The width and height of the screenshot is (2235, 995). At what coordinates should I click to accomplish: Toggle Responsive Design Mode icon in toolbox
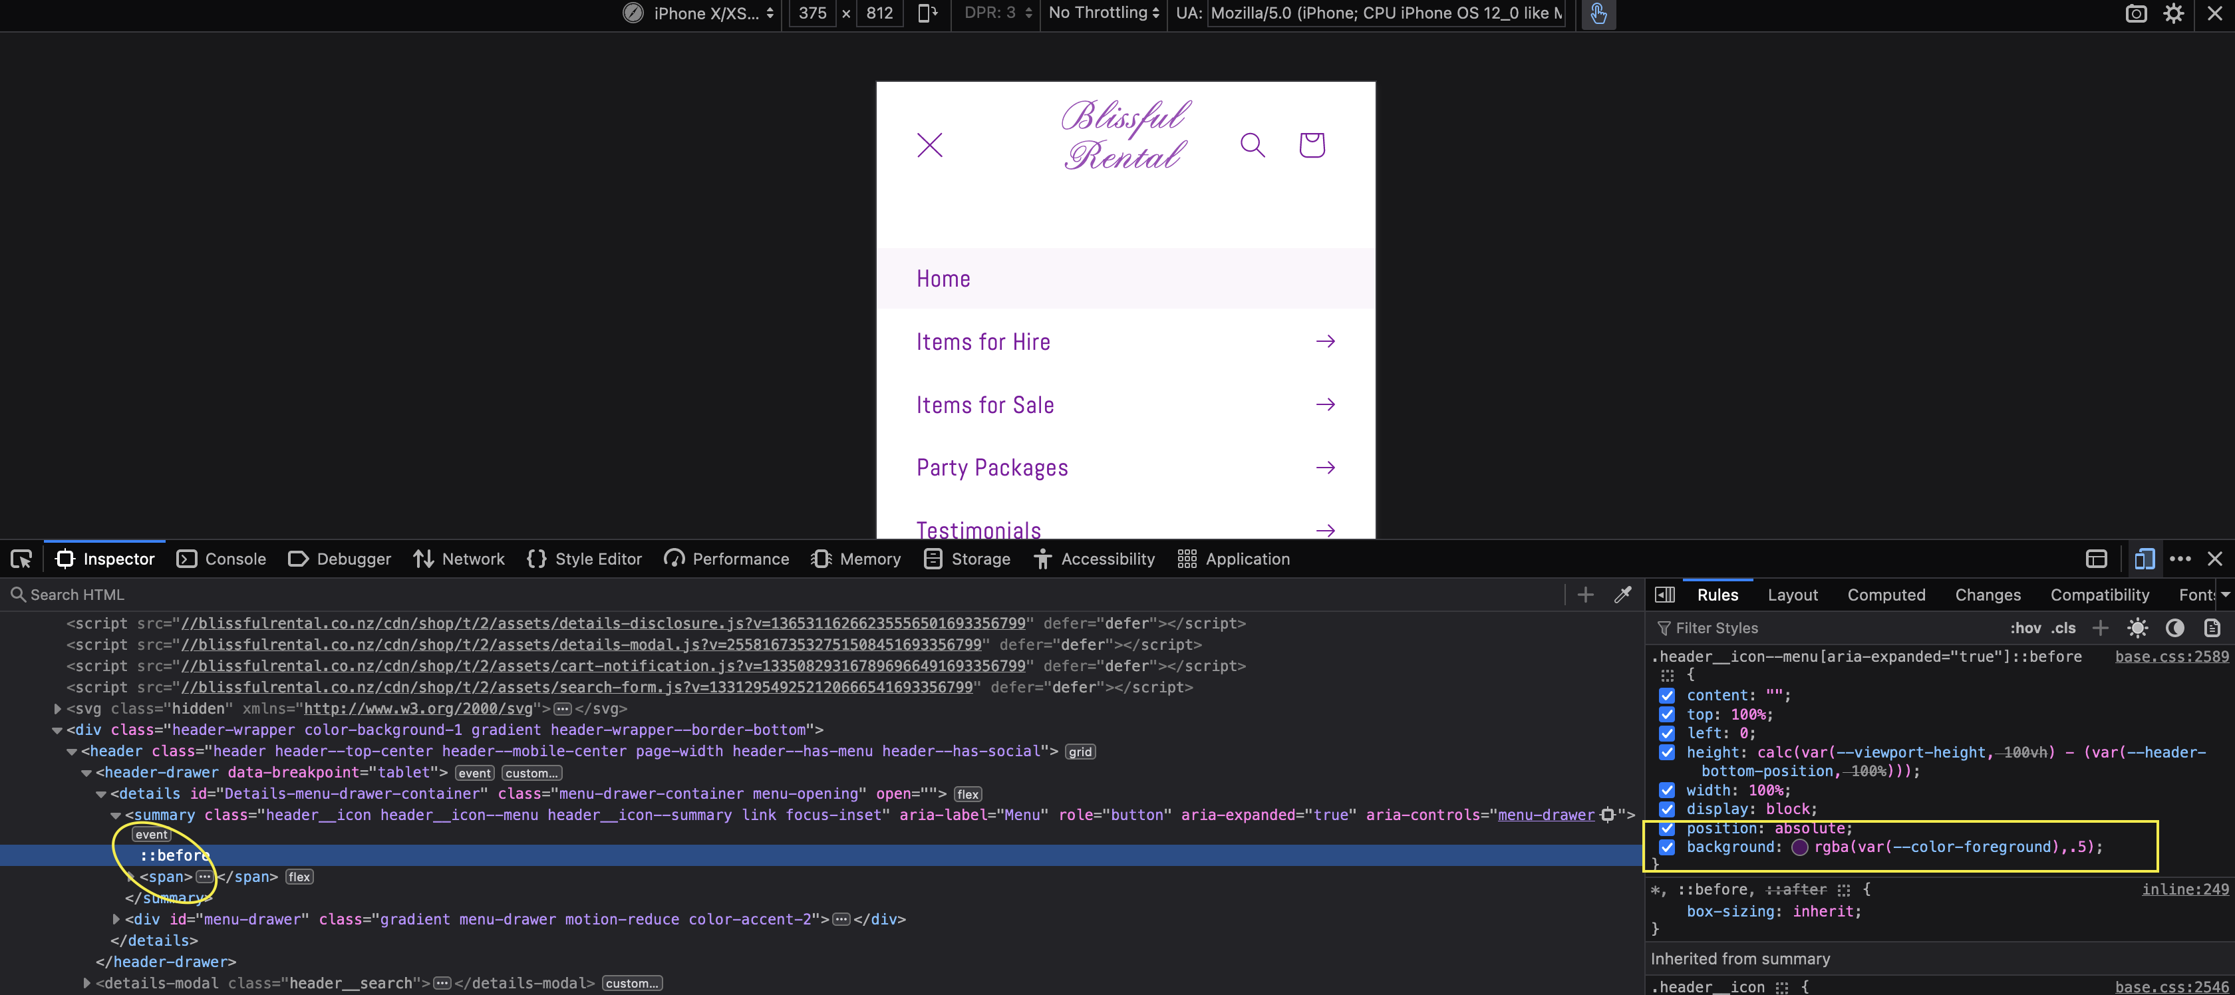click(x=2144, y=559)
